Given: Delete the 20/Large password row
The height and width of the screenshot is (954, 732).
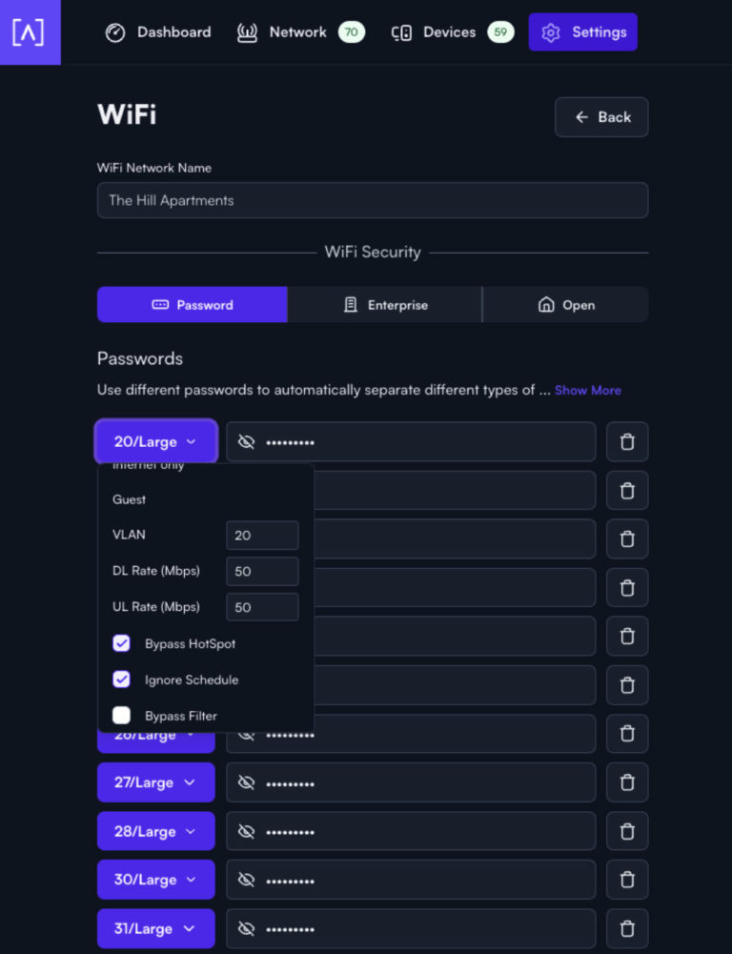Looking at the screenshot, I should (627, 441).
